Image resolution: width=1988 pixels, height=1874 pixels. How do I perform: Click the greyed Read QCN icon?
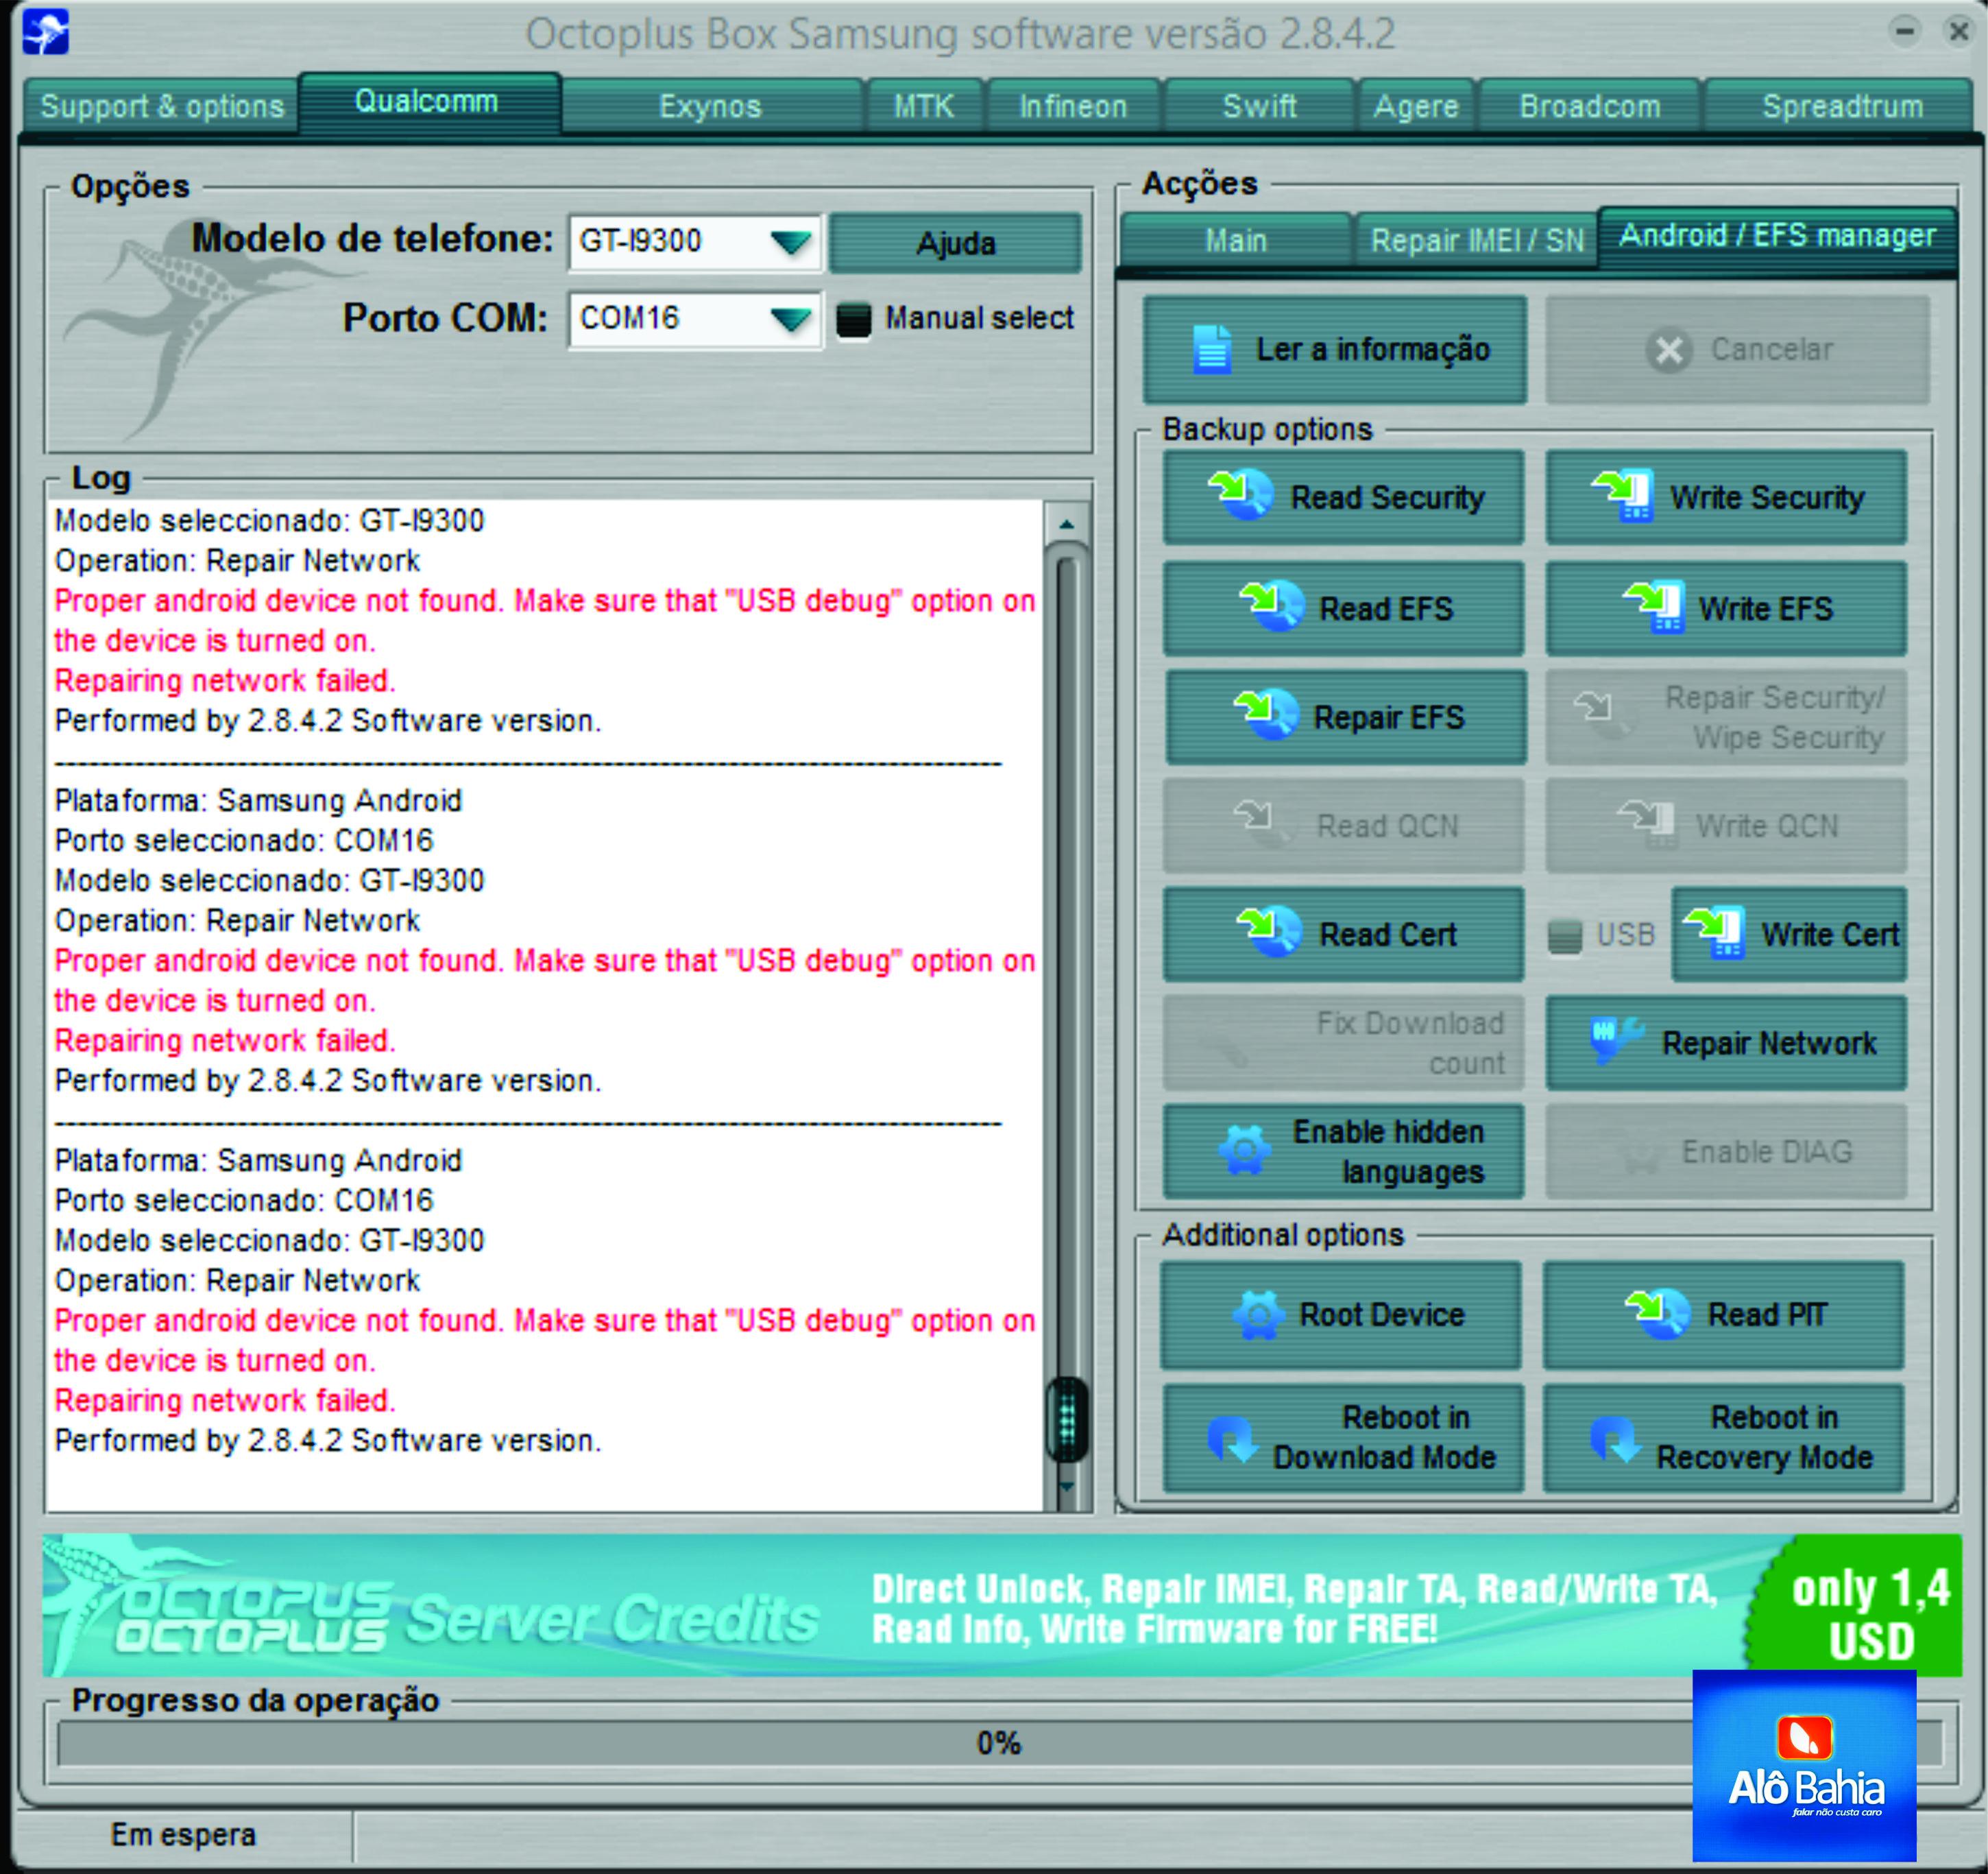point(1262,825)
